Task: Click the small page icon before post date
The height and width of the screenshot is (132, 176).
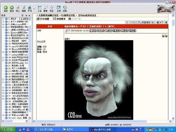Action: tap(66, 31)
